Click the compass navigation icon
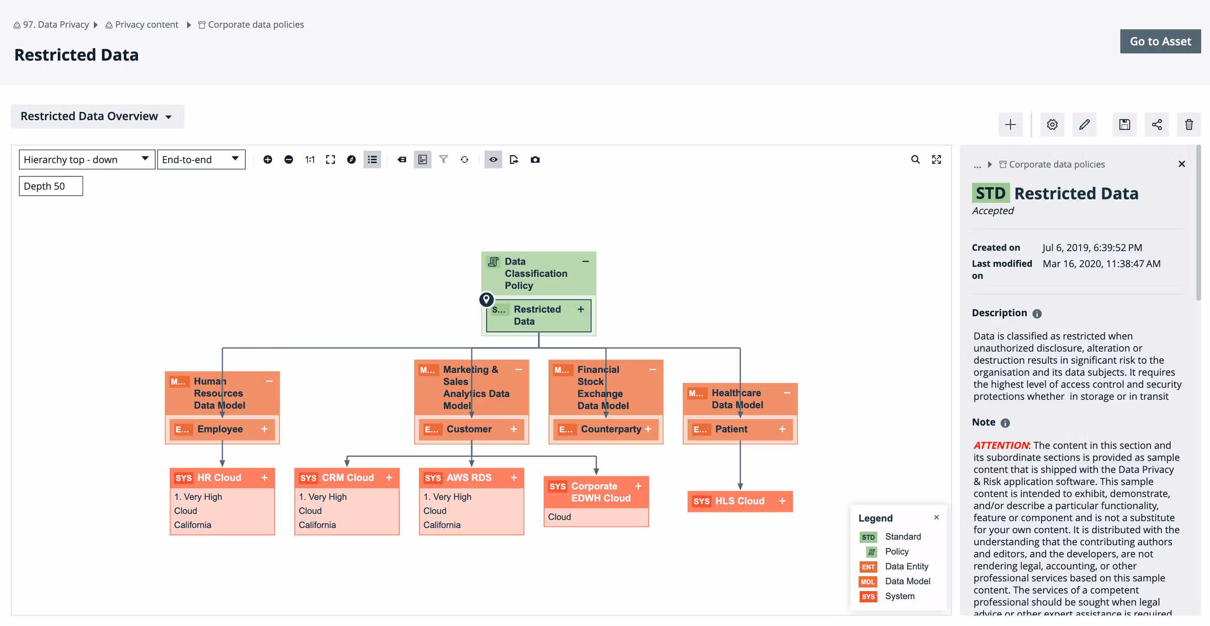 click(351, 160)
